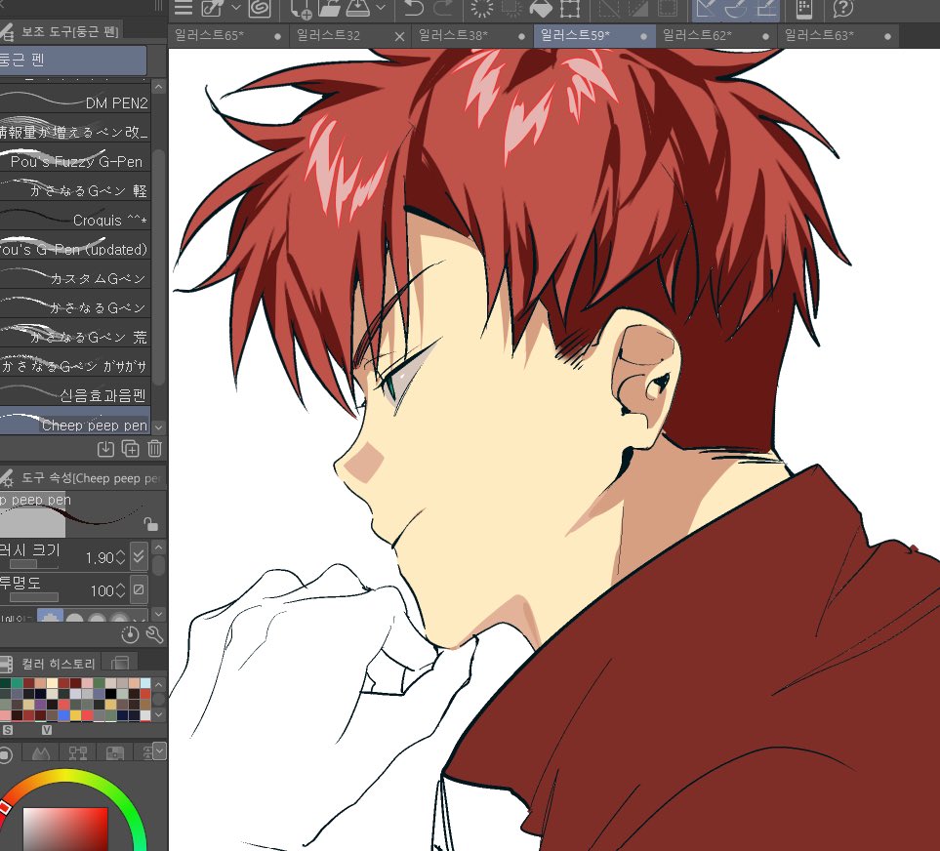Click the redo arrow
Screen dimensions: 940x851
point(443,9)
